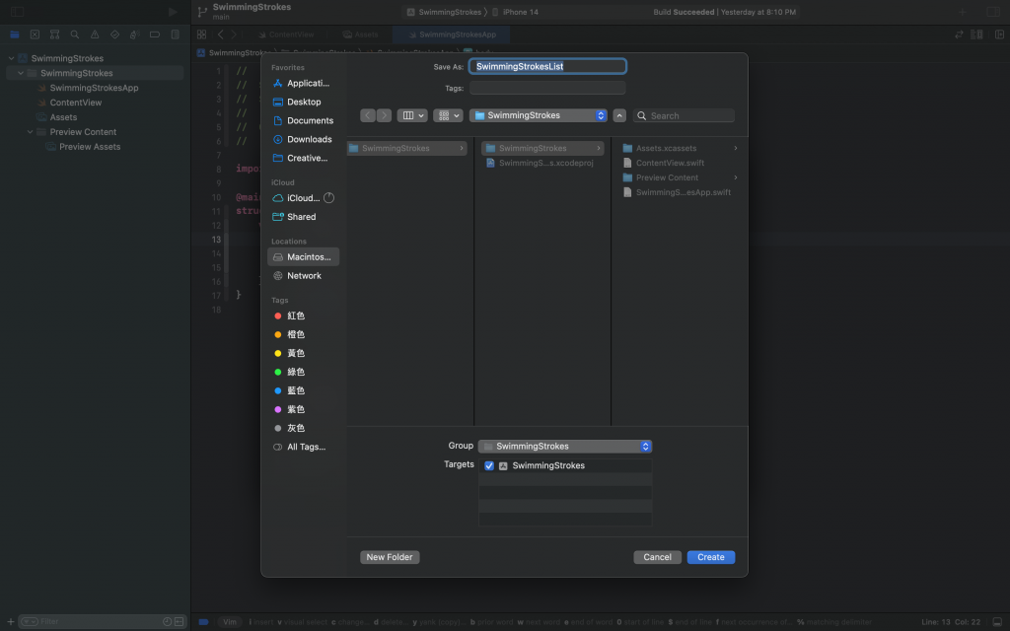Click the Search field in dialog
The height and width of the screenshot is (631, 1010).
coord(685,116)
